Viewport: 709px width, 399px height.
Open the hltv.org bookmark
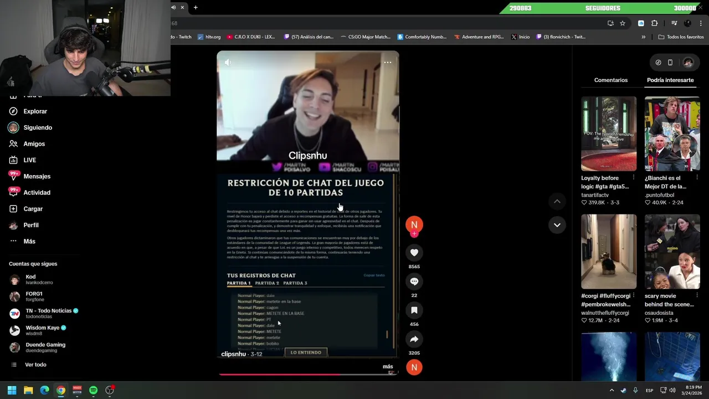click(209, 37)
